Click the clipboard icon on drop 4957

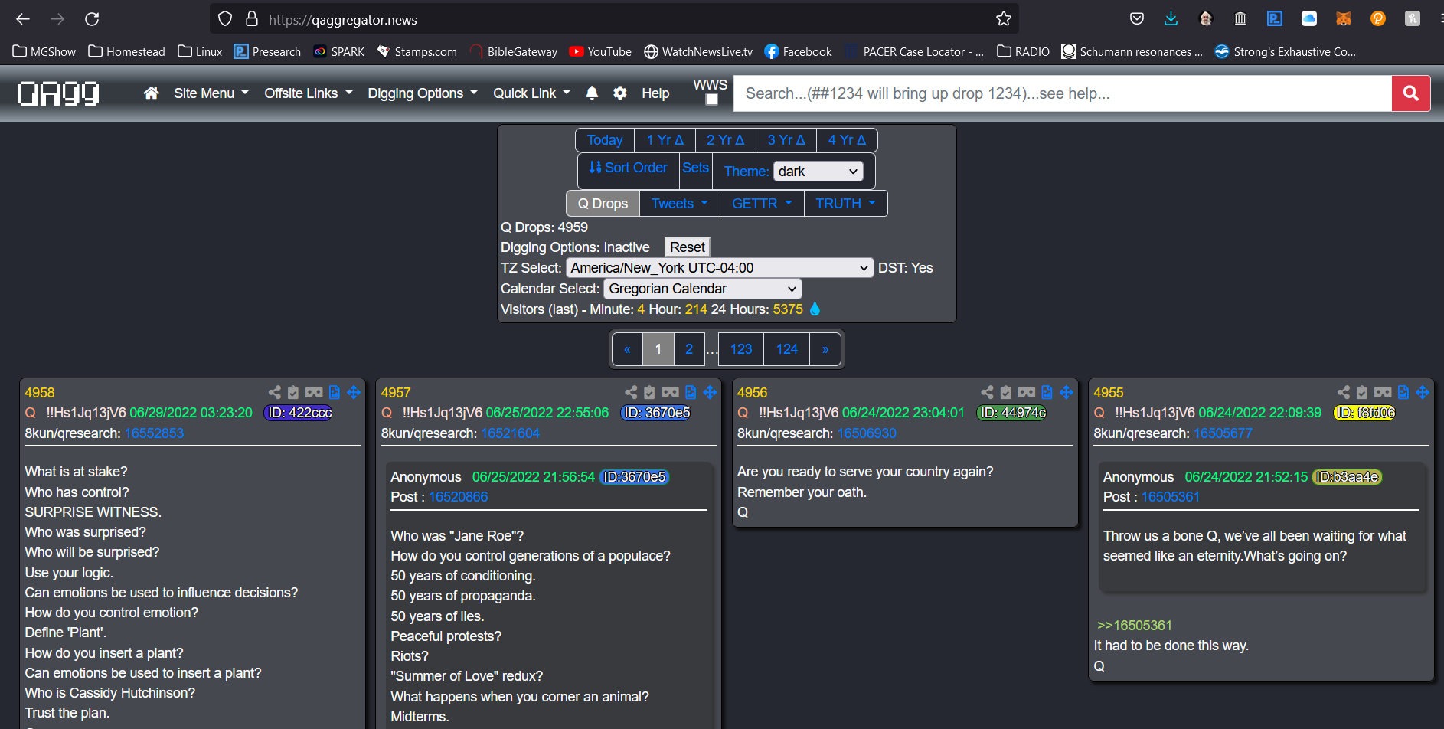click(x=649, y=392)
